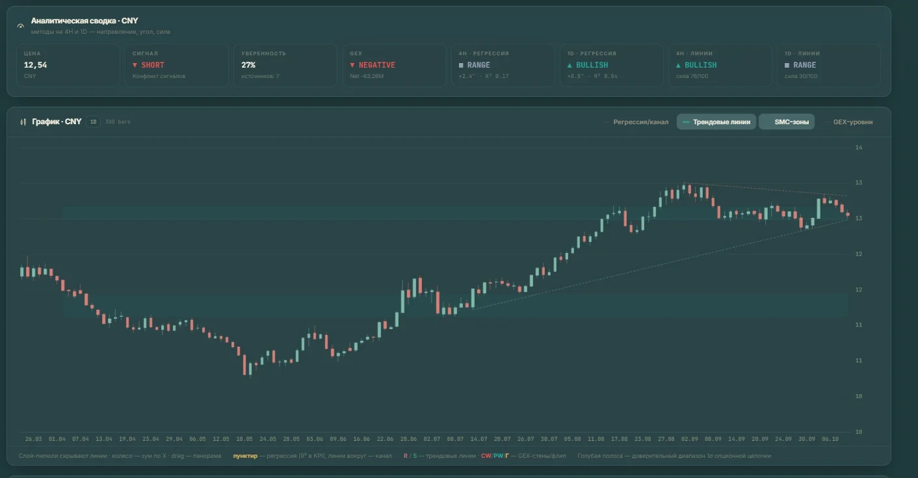
Task: Show the GEX-уровни layer
Action: click(848, 122)
